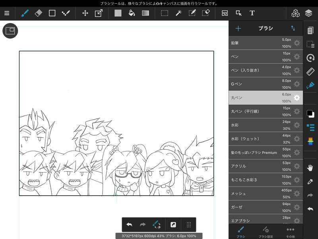Screen dimensions: 318x239
Task: Tap Undo in the floating toolbar
Action: click(129, 225)
